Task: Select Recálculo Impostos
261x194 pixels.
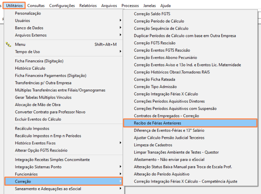Action: pos(63,129)
